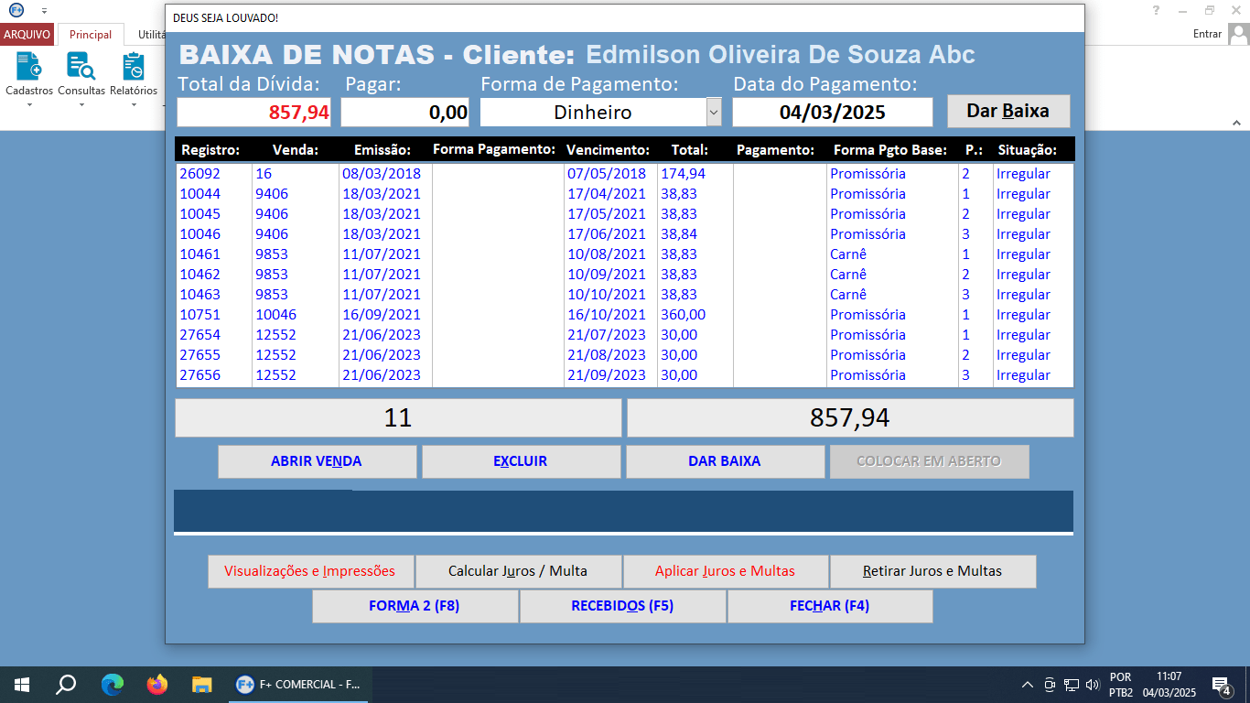This screenshot has width=1250, height=703.
Task: Open the Relatórios ribbon icon
Action: tap(134, 73)
